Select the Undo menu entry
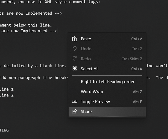Screen dimensions: 168x139 click(107, 49)
